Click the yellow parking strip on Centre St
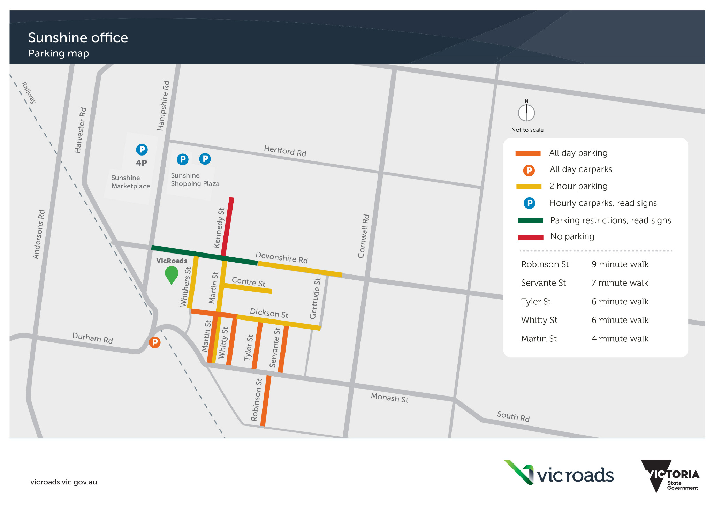 [248, 288]
